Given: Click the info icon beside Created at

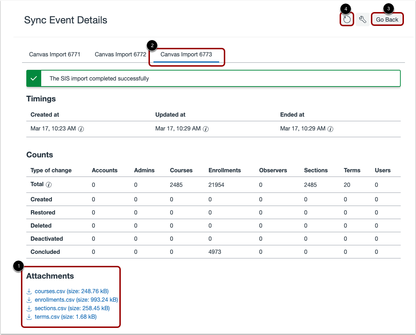Looking at the screenshot, I should click(81, 129).
